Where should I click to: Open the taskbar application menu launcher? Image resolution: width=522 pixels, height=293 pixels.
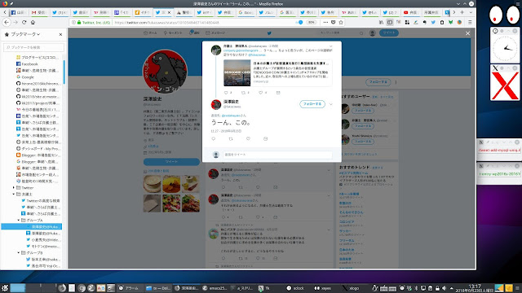tap(5, 288)
